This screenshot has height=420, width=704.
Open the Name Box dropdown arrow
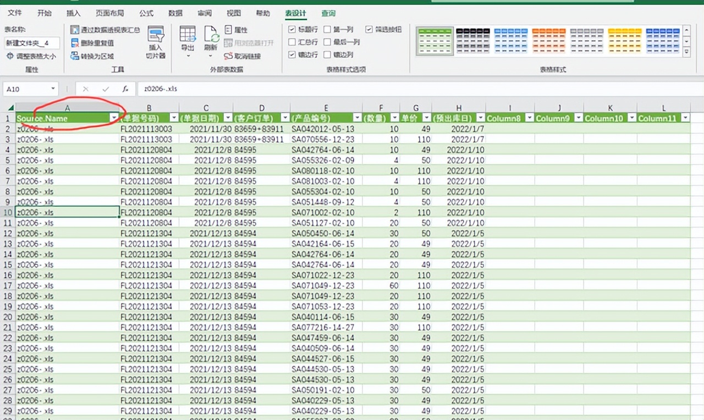coord(53,89)
